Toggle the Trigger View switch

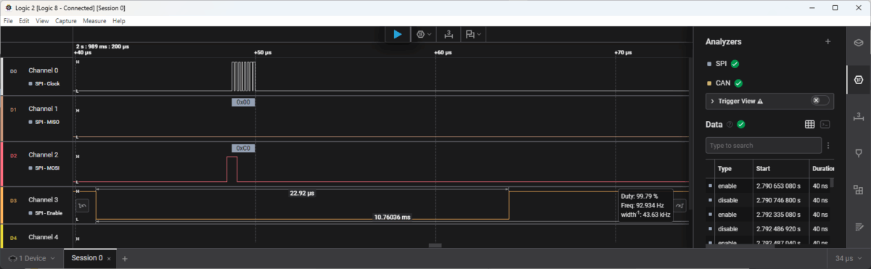click(819, 101)
